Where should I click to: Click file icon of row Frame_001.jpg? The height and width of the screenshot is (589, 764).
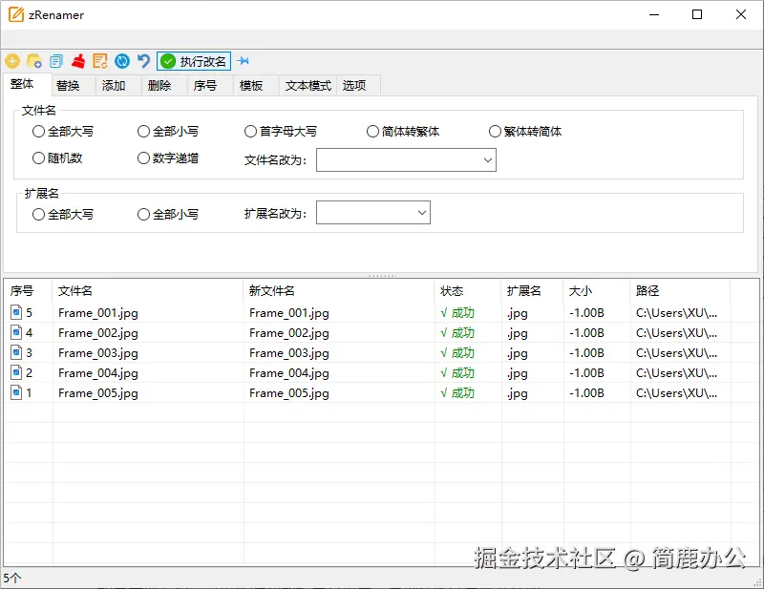click(16, 312)
